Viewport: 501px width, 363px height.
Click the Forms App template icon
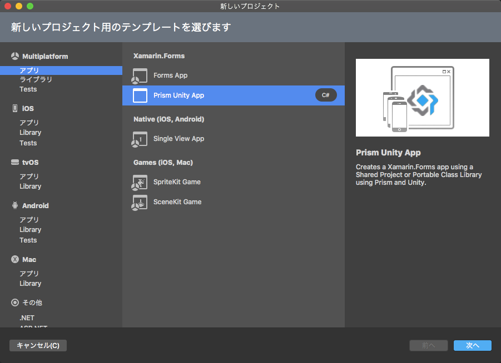tap(140, 75)
